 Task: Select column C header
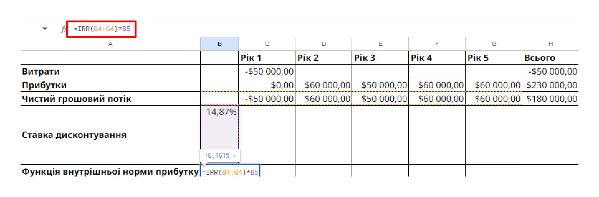[x=267, y=44]
